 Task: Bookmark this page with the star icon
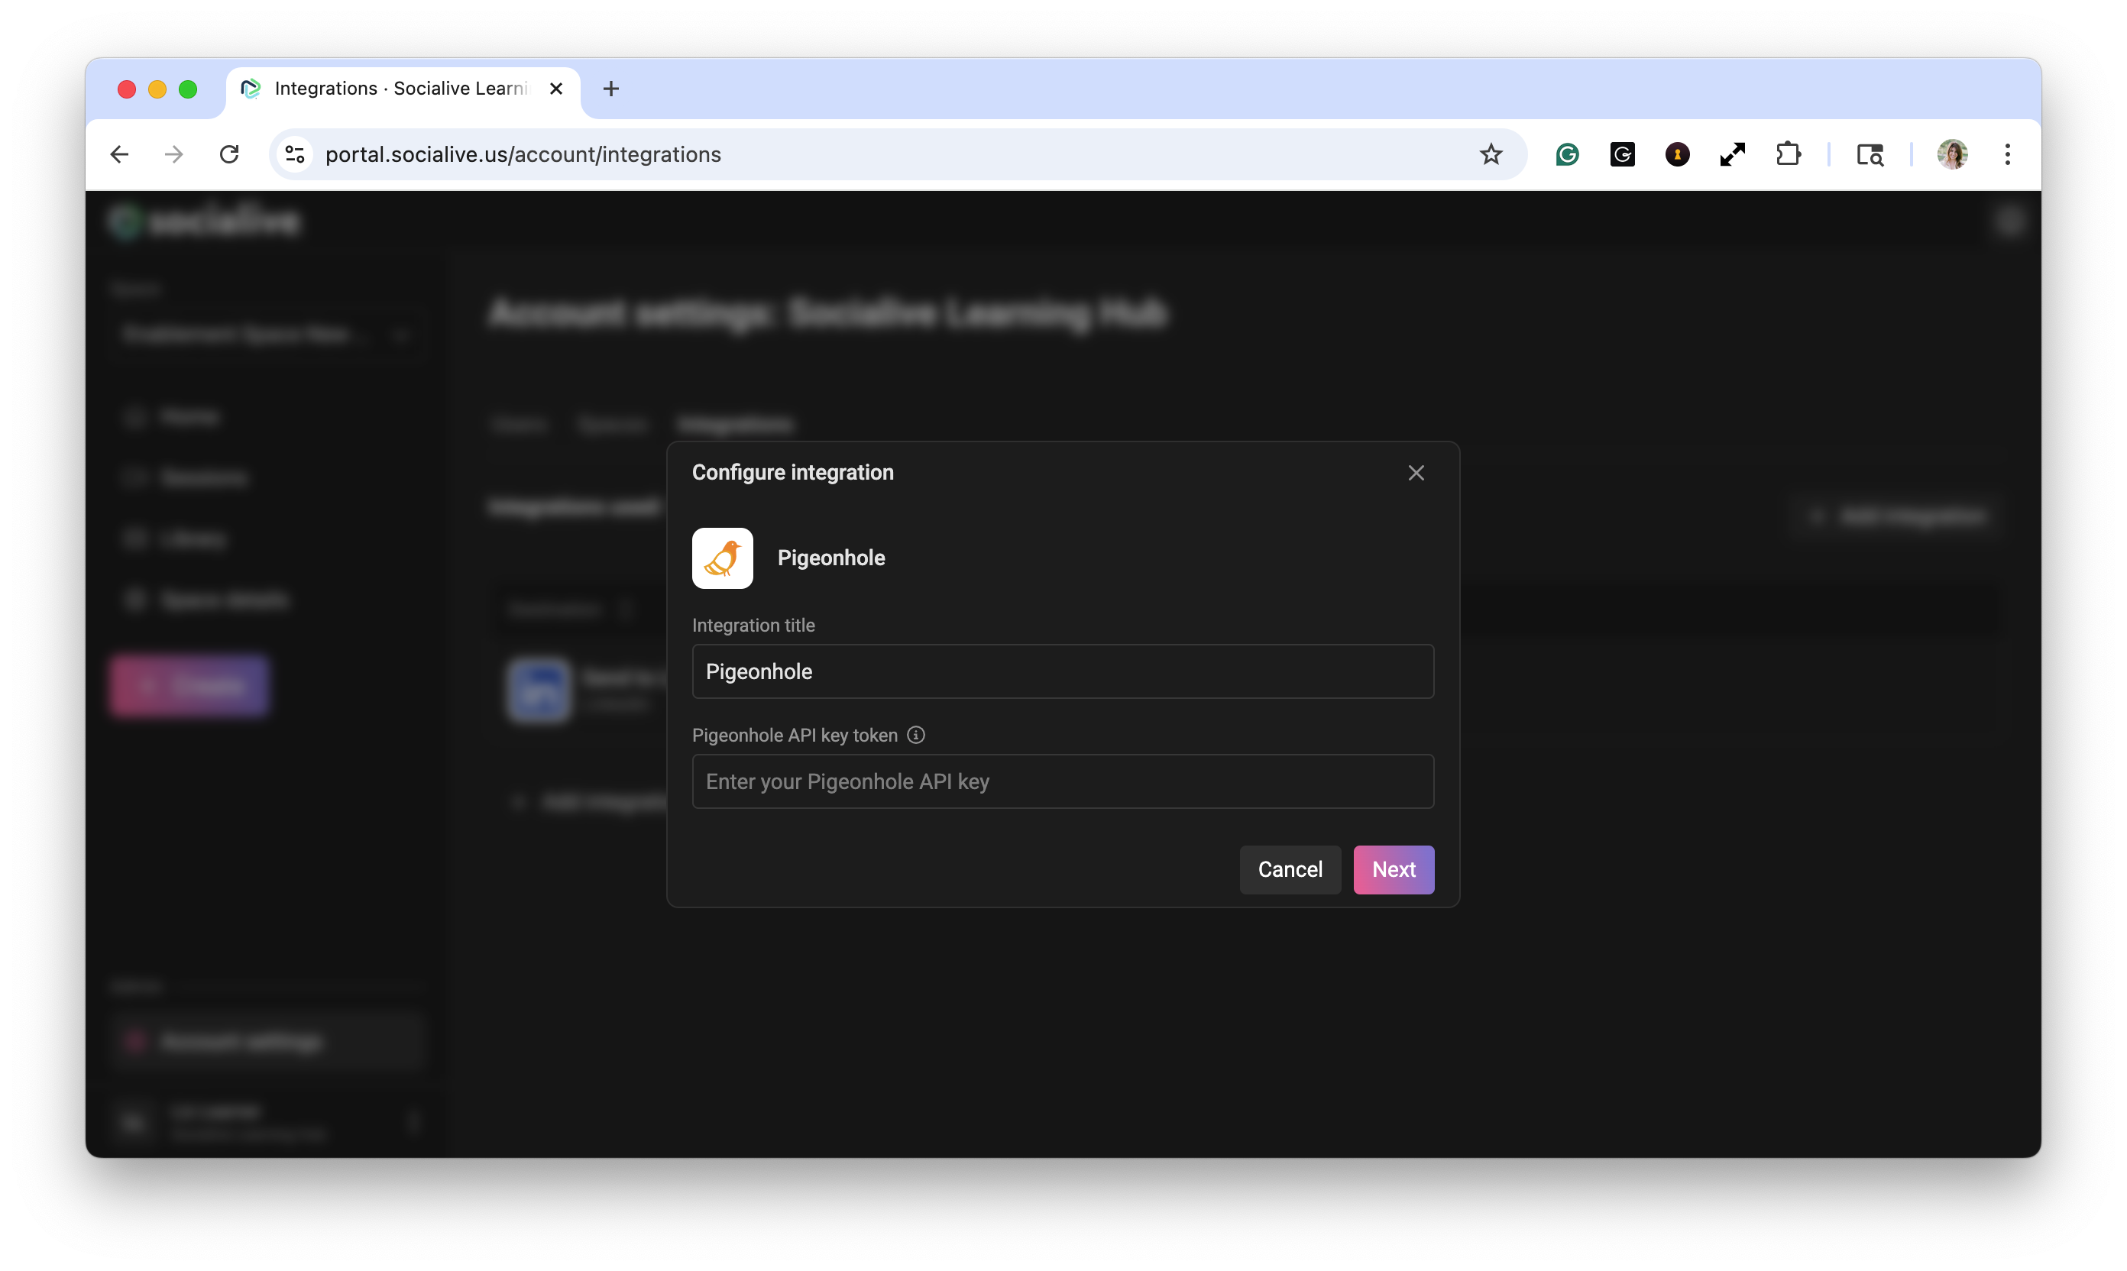click(1491, 154)
